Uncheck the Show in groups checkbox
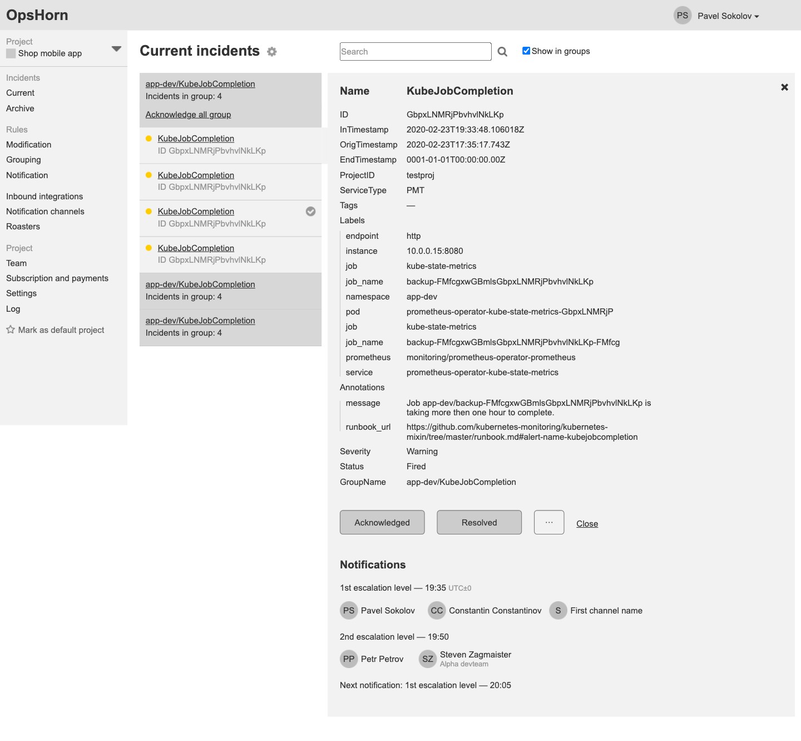 (x=526, y=51)
